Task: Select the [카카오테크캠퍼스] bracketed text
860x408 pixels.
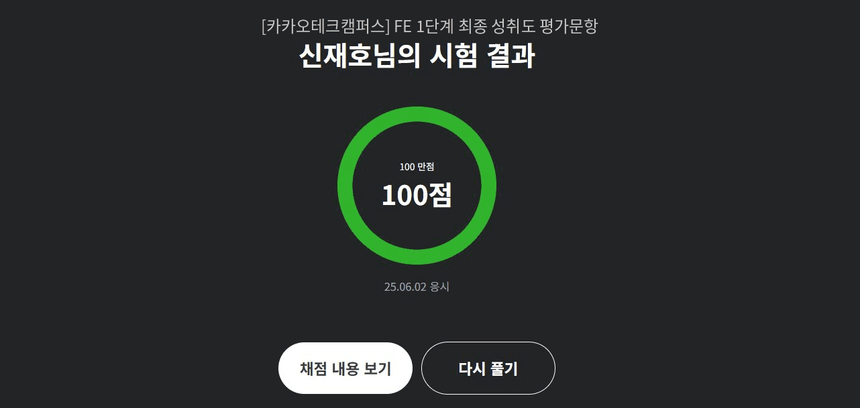Action: pos(326,27)
